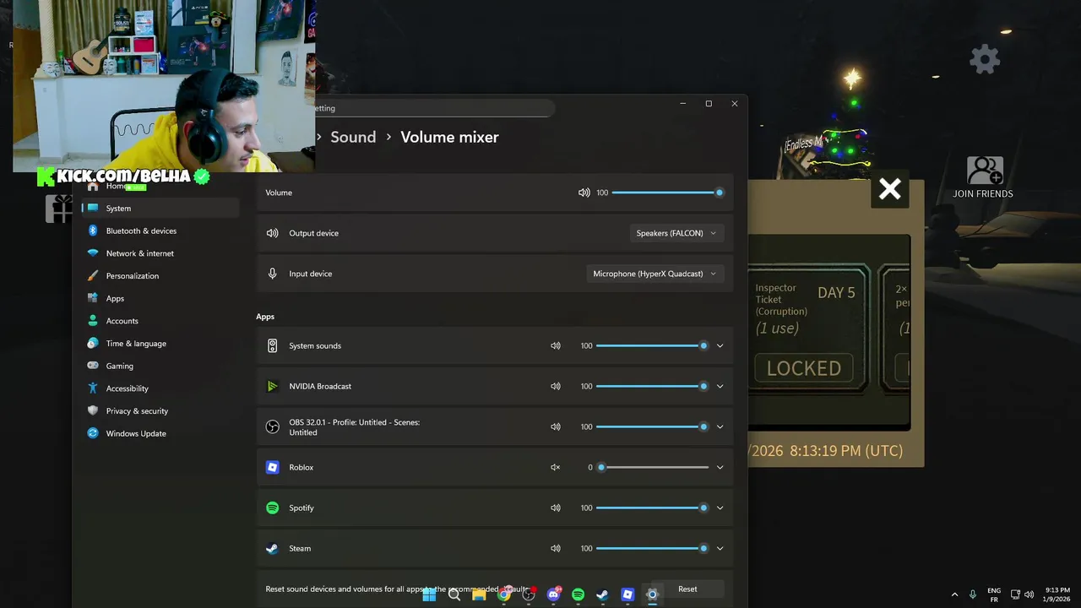
Task: Open Output device dropdown Speakers (FALCON)
Action: click(x=676, y=233)
